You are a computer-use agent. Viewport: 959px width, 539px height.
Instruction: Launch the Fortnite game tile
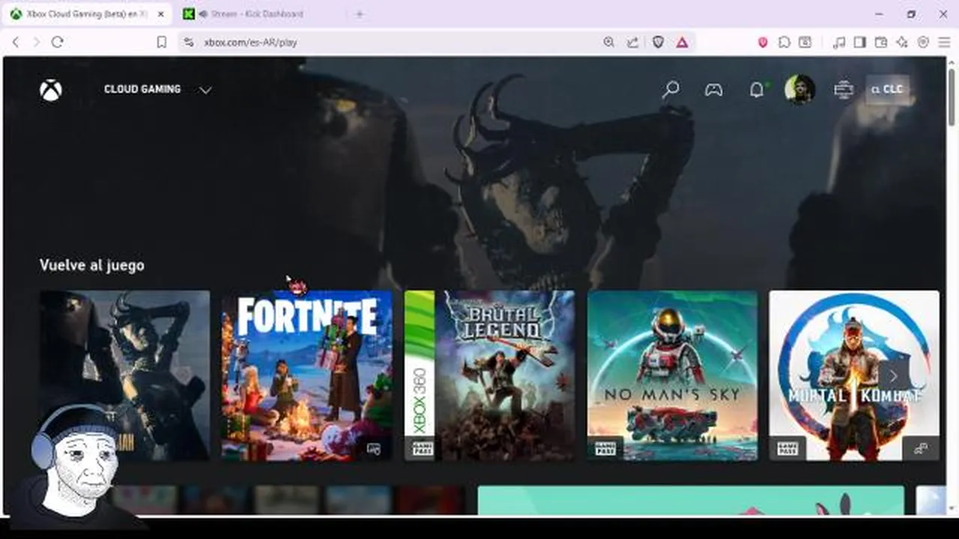pyautogui.click(x=307, y=375)
